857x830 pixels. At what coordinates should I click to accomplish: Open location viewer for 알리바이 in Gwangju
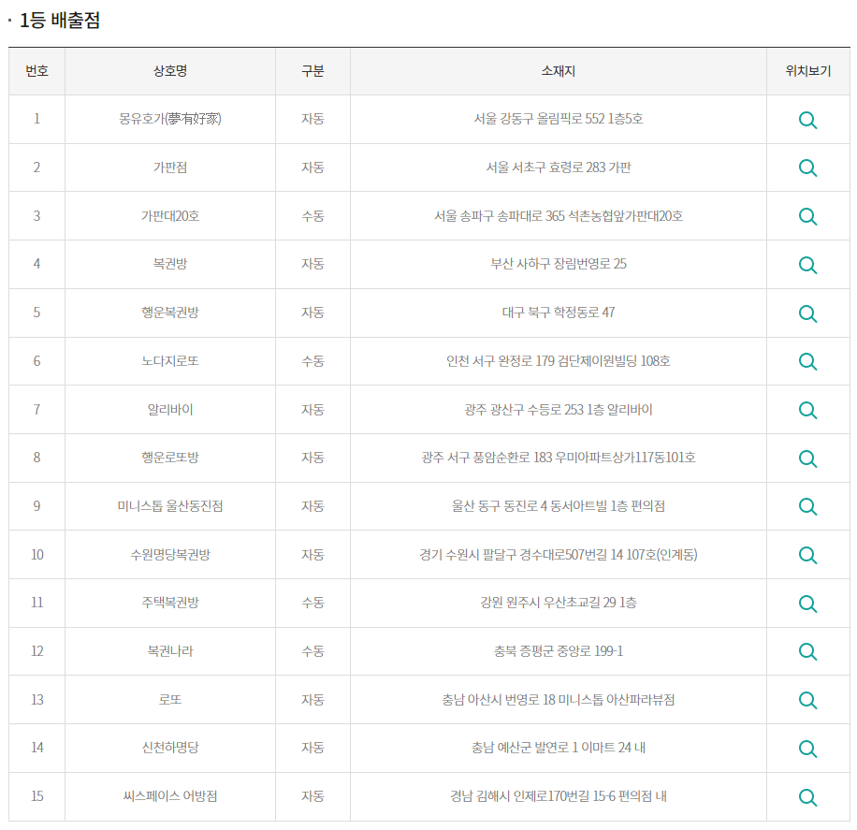pyautogui.click(x=806, y=409)
